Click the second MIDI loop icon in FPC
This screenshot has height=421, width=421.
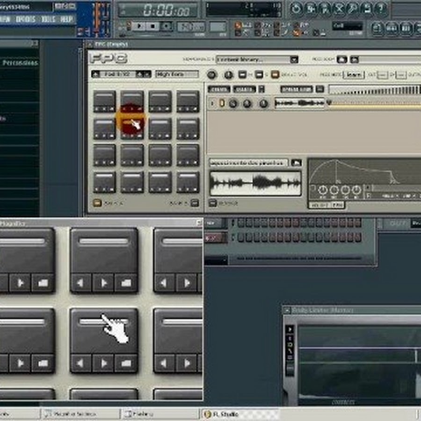pyautogui.click(x=355, y=59)
